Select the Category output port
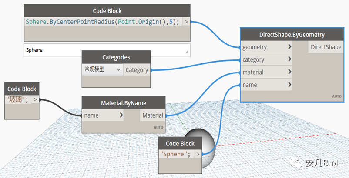Viewport: 349px width, 178px height. tap(137, 69)
